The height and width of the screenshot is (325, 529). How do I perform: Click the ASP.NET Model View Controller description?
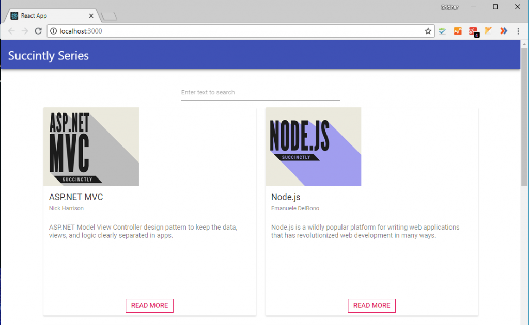143,232
